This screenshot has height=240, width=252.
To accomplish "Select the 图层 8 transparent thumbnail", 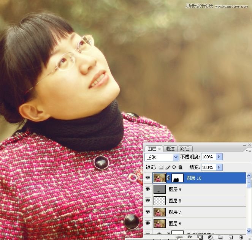I will tap(160, 201).
